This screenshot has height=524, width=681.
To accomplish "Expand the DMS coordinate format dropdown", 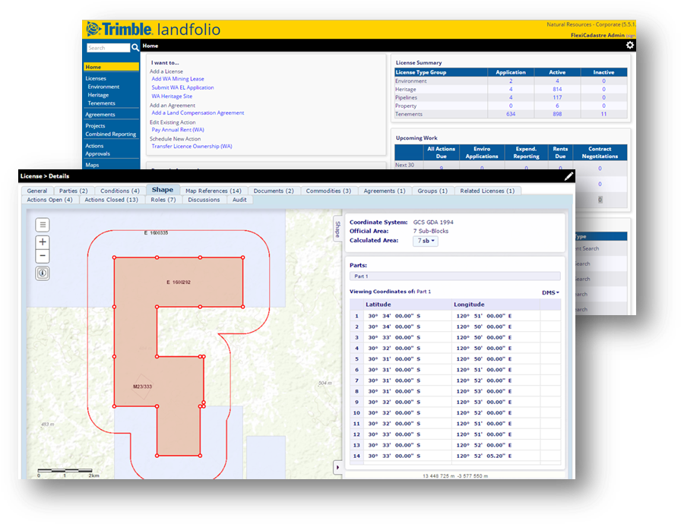I will [550, 292].
